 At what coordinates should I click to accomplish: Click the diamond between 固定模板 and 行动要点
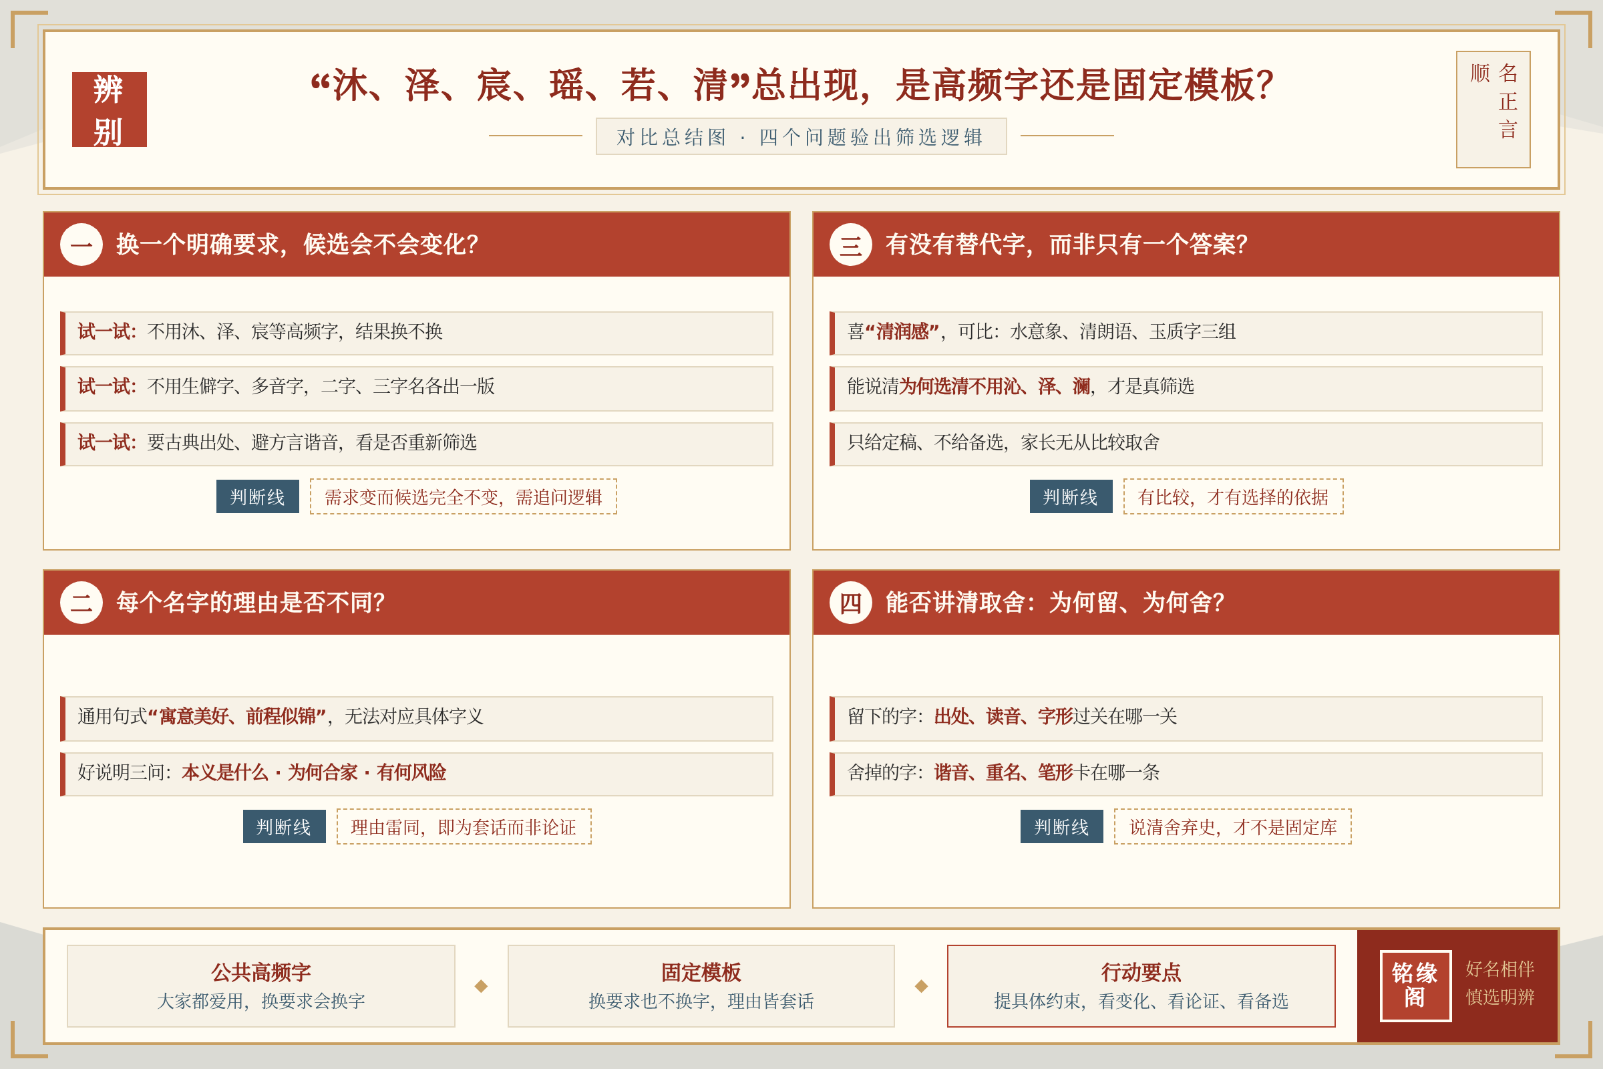922,986
